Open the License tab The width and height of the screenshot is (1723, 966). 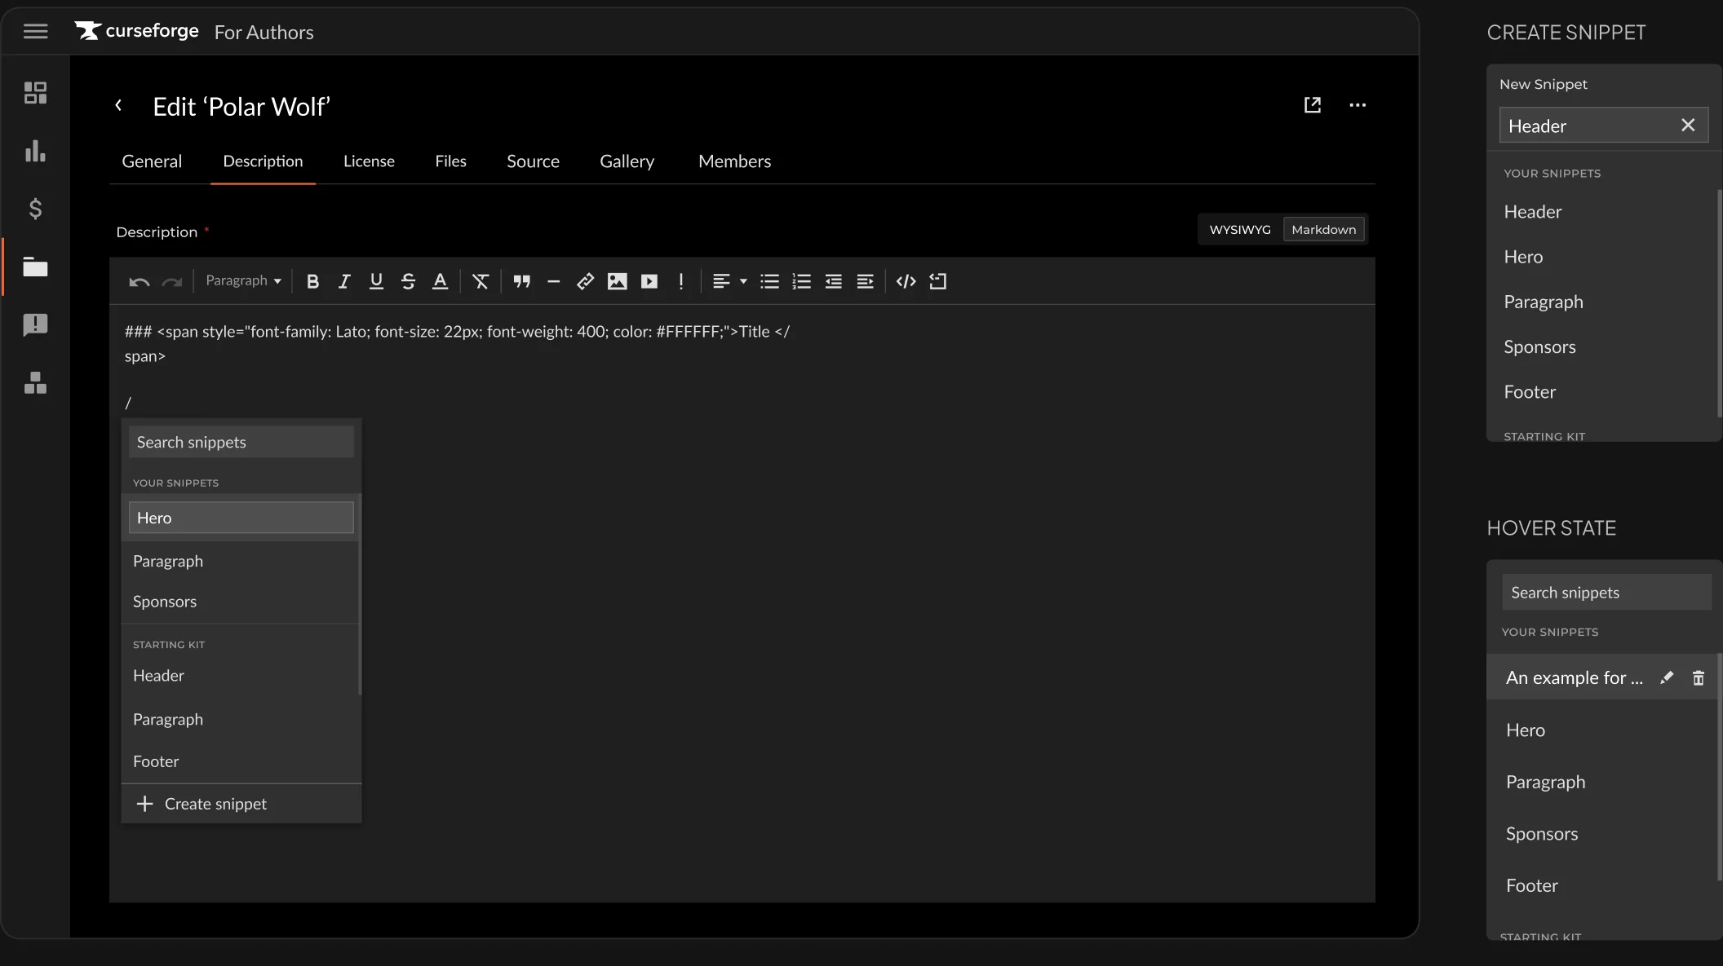click(x=369, y=161)
